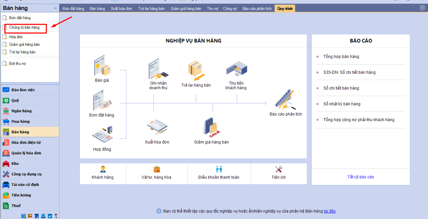Open the Xuất hóa đơn tab
The image size is (428, 219).
click(x=121, y=9)
